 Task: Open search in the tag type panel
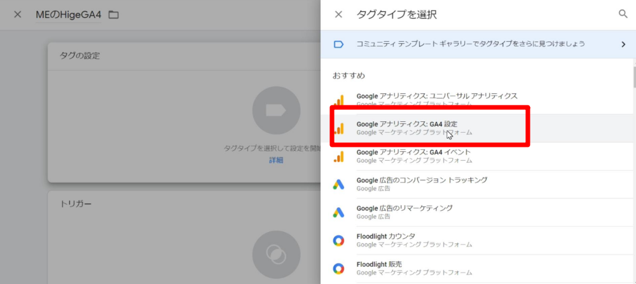(x=623, y=14)
